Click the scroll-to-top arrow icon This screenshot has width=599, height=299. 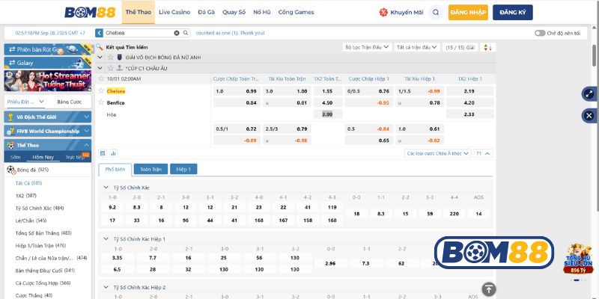[x=488, y=289]
